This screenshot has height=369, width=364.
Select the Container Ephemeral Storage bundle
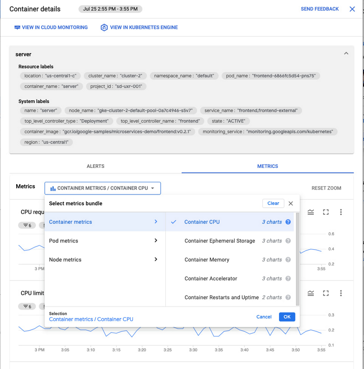(230, 241)
